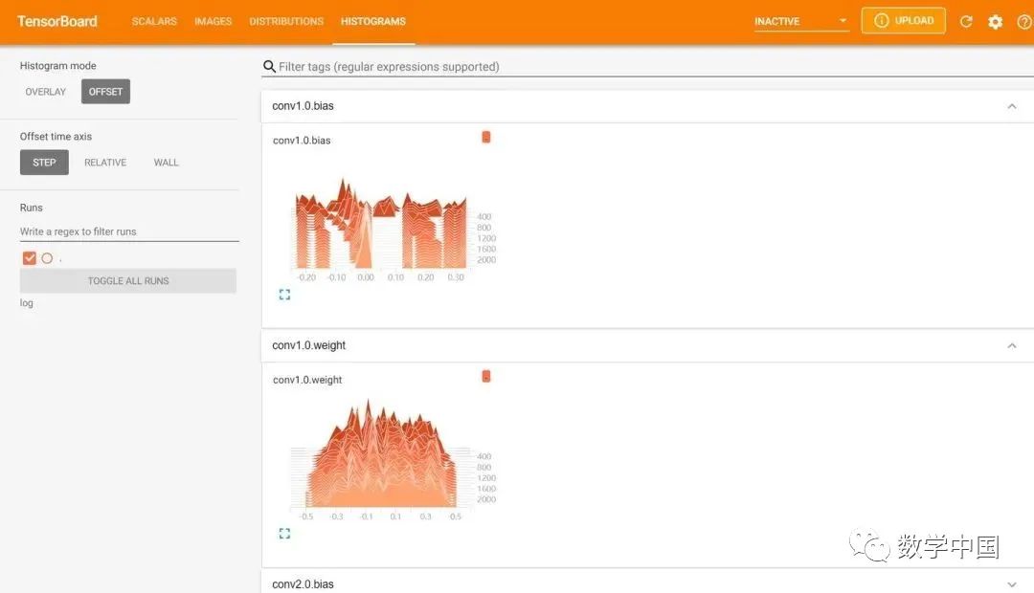Collapse the conv1.0.weight section
This screenshot has width=1034, height=593.
[1012, 345]
